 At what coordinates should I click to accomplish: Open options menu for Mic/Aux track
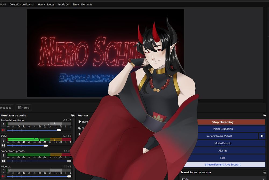(3, 171)
